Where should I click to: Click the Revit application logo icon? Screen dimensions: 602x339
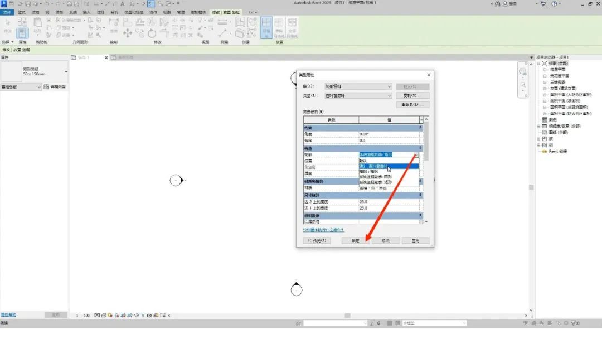4,3
